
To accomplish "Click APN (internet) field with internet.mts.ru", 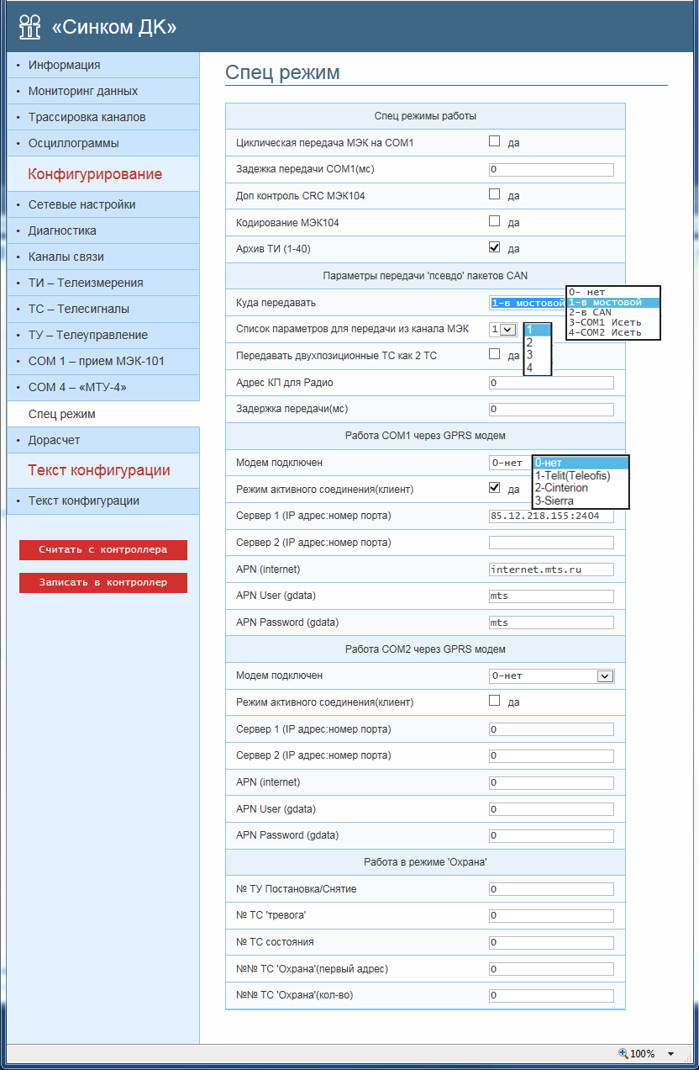I will click(551, 569).
